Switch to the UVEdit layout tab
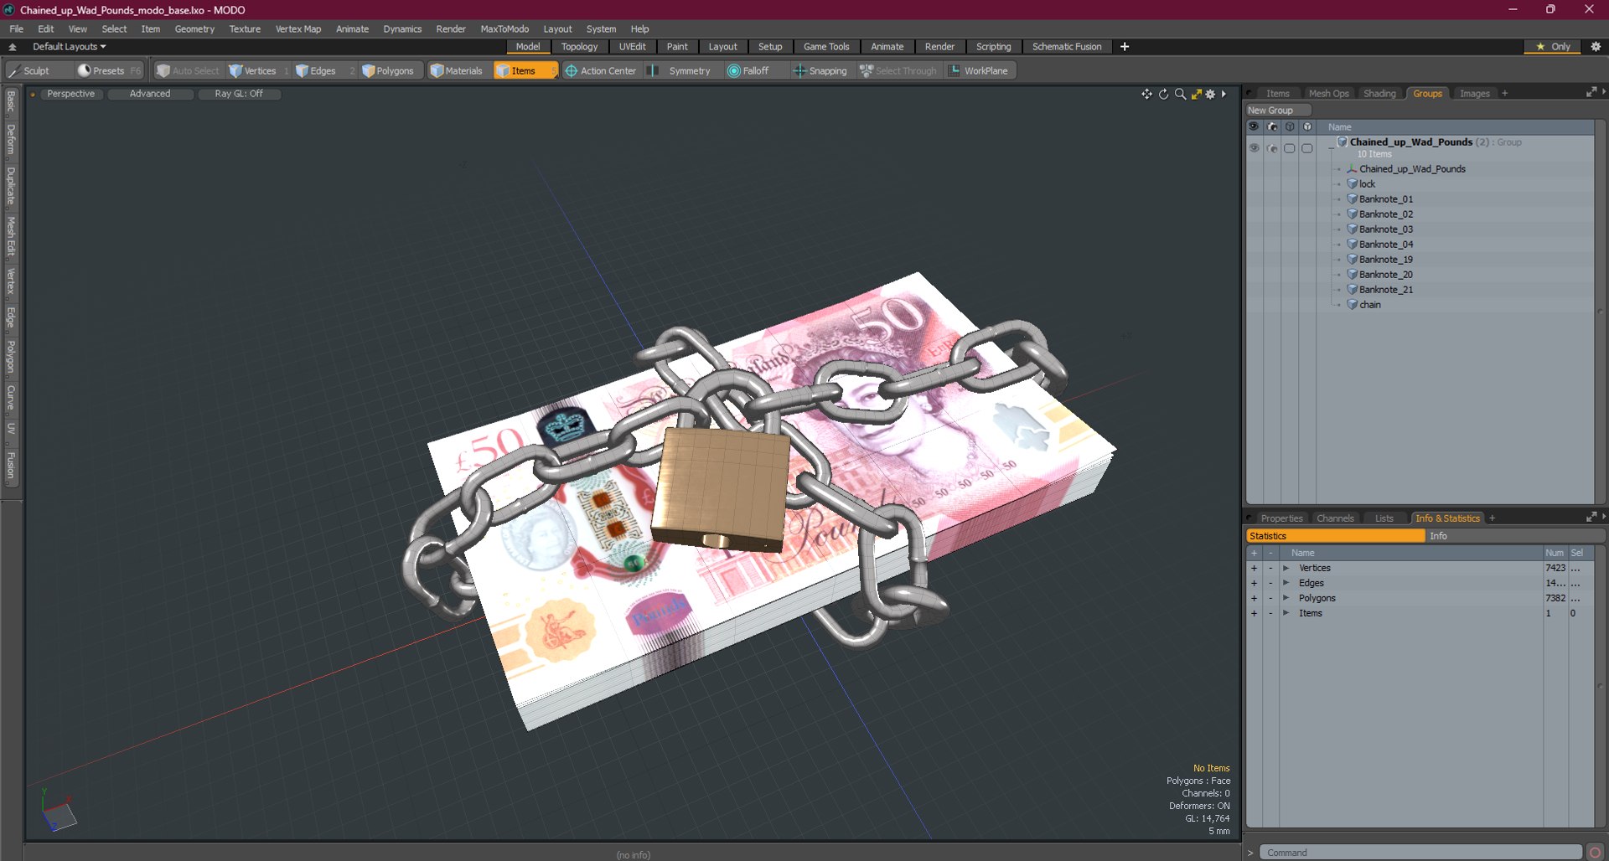 point(632,47)
